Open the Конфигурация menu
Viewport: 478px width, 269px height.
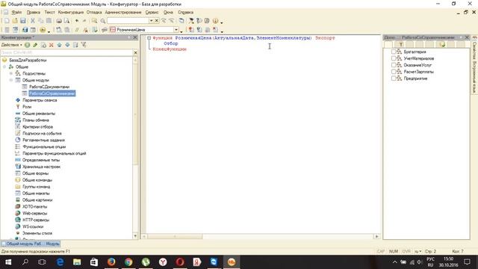[71, 12]
